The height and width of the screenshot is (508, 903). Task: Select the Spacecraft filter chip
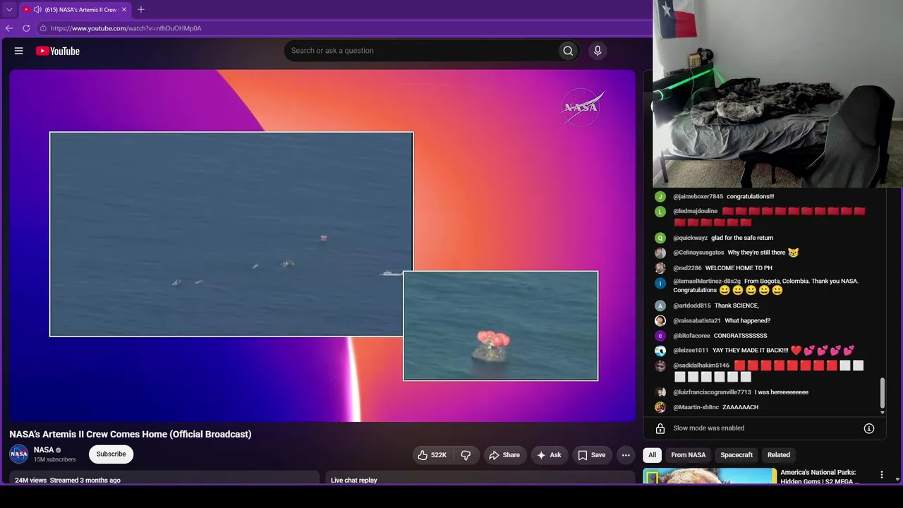click(737, 455)
